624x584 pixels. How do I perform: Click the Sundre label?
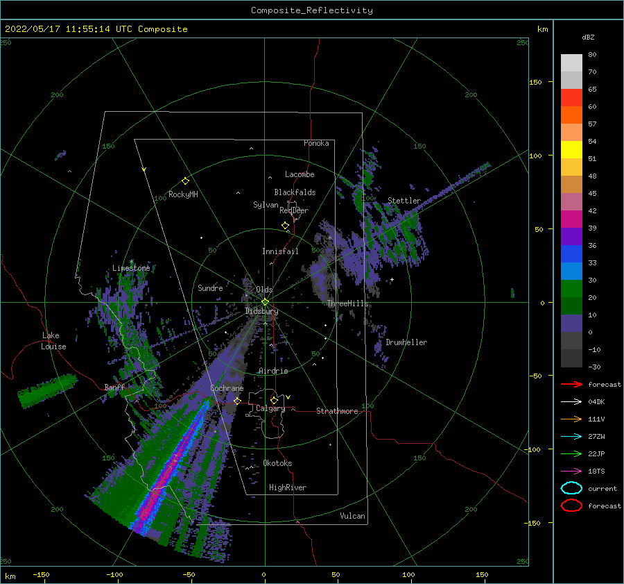tap(210, 287)
